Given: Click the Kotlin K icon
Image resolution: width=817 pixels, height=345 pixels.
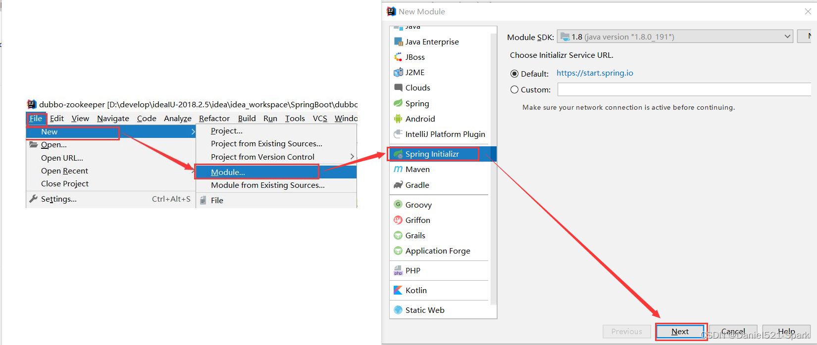Looking at the screenshot, I should [x=398, y=290].
